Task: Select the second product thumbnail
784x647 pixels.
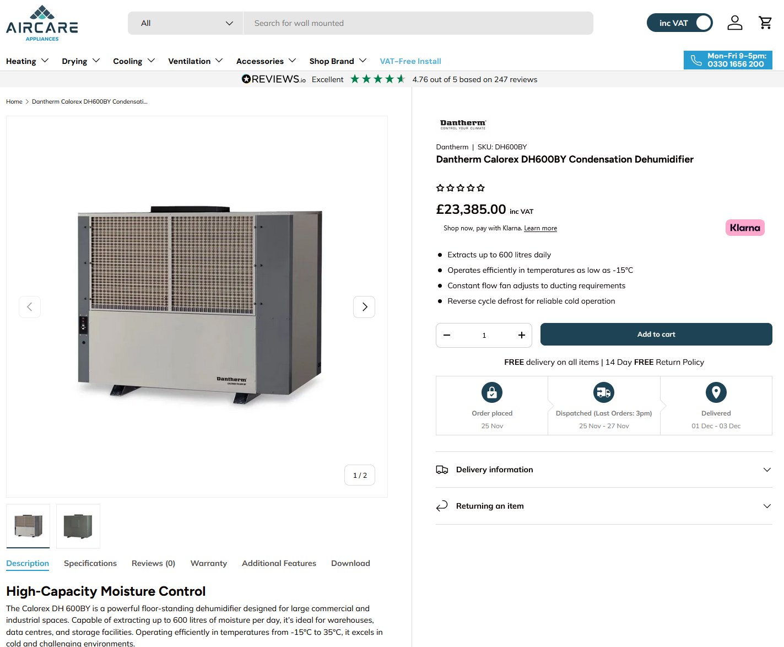Action: [x=78, y=526]
